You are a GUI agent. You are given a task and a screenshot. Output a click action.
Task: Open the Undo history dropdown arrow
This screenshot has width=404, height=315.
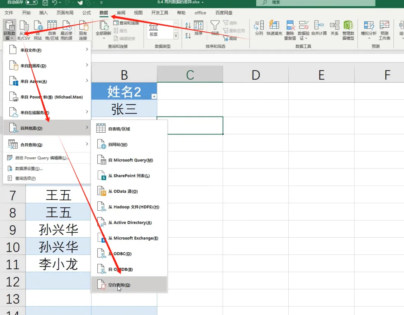pos(60,3)
